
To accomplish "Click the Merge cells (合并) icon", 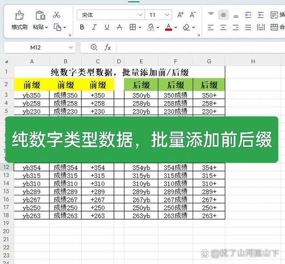I will (274, 27).
